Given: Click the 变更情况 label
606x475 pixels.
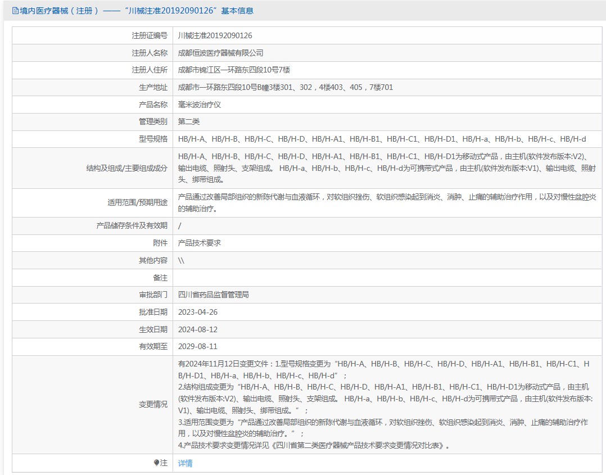Looking at the screenshot, I should [153, 405].
